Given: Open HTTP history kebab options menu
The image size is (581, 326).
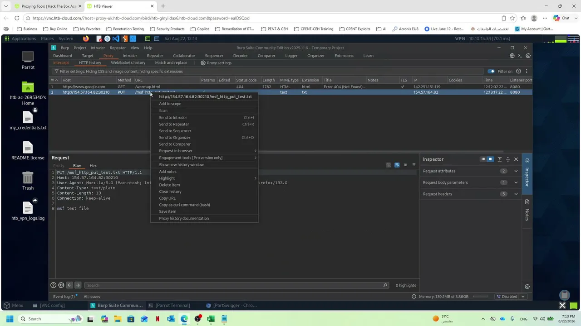Looking at the screenshot, I should point(527,71).
